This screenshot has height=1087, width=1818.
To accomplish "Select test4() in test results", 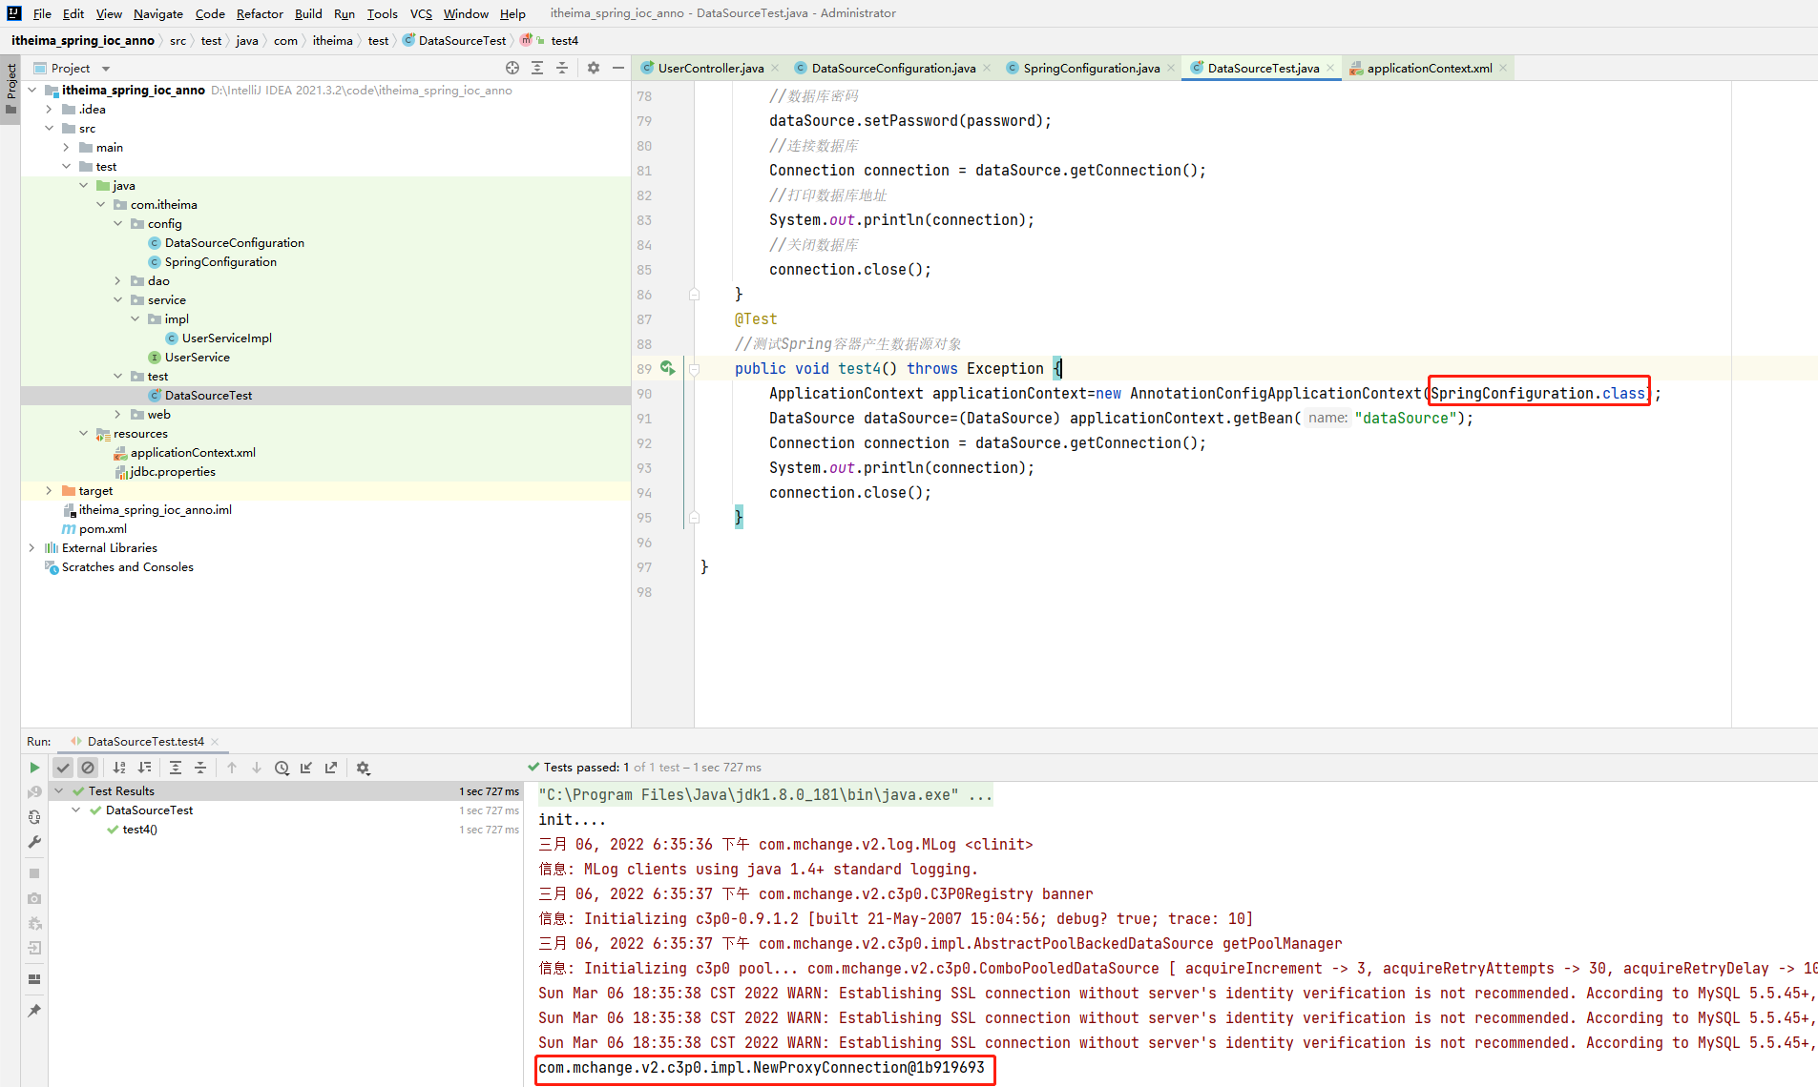I will [139, 829].
